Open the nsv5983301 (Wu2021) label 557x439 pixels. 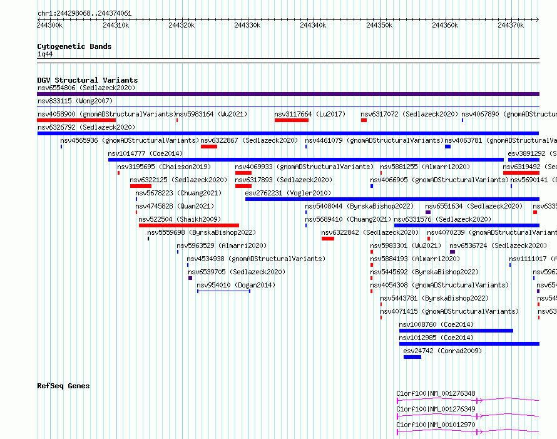pos(406,245)
